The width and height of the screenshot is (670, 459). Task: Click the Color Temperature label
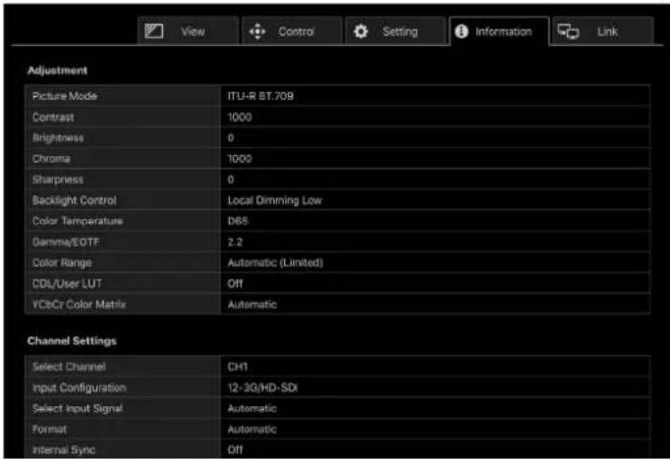click(78, 221)
